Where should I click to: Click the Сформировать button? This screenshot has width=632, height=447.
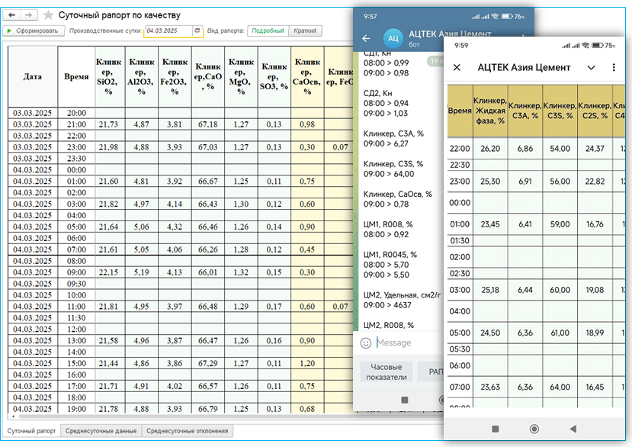(34, 31)
